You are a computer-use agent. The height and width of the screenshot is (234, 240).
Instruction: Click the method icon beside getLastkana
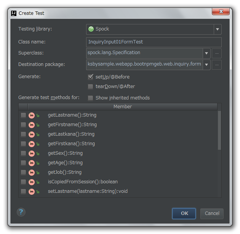[x=32, y=134]
